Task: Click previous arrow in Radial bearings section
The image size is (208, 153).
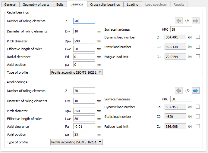Action: click(x=179, y=21)
